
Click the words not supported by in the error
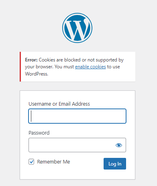[106, 60]
